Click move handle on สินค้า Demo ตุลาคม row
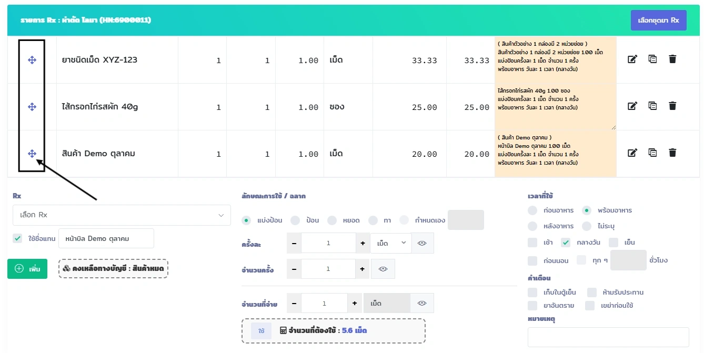 click(x=32, y=154)
